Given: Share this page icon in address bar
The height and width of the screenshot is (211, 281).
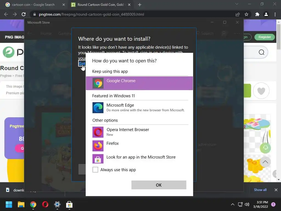Looking at the screenshot, I should [x=238, y=14].
